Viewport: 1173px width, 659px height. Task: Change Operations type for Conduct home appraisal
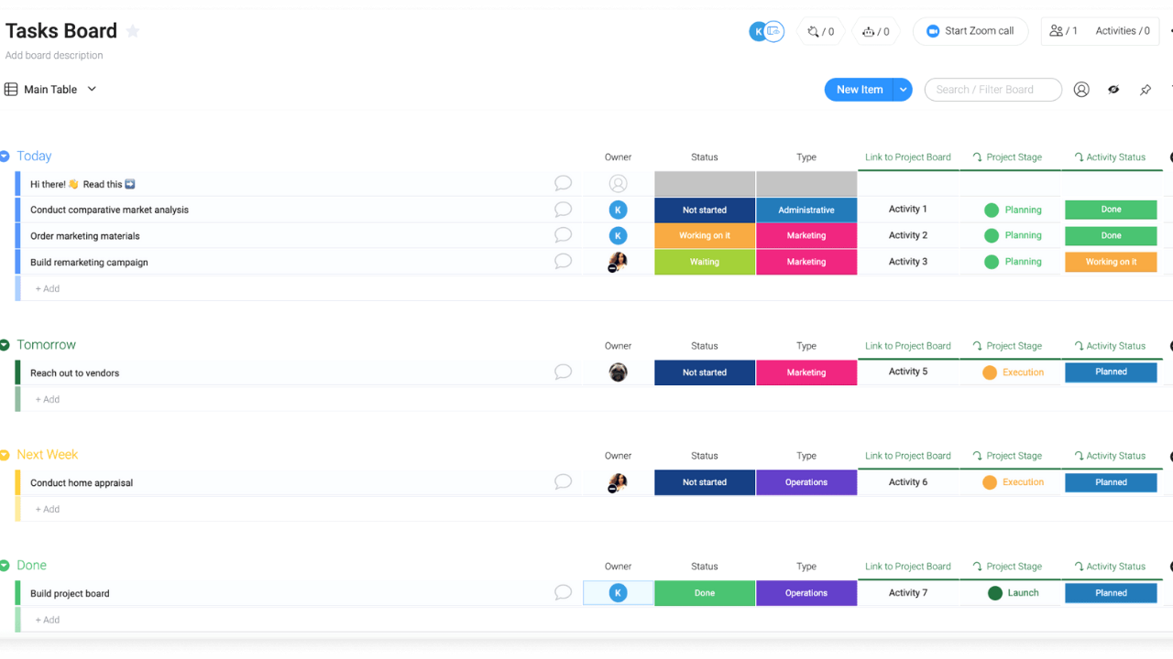click(x=806, y=482)
